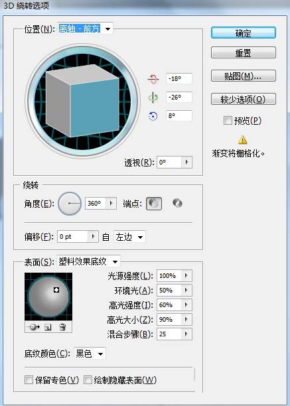Click the Z-axis rotation icon
The image size is (290, 406).
(153, 116)
